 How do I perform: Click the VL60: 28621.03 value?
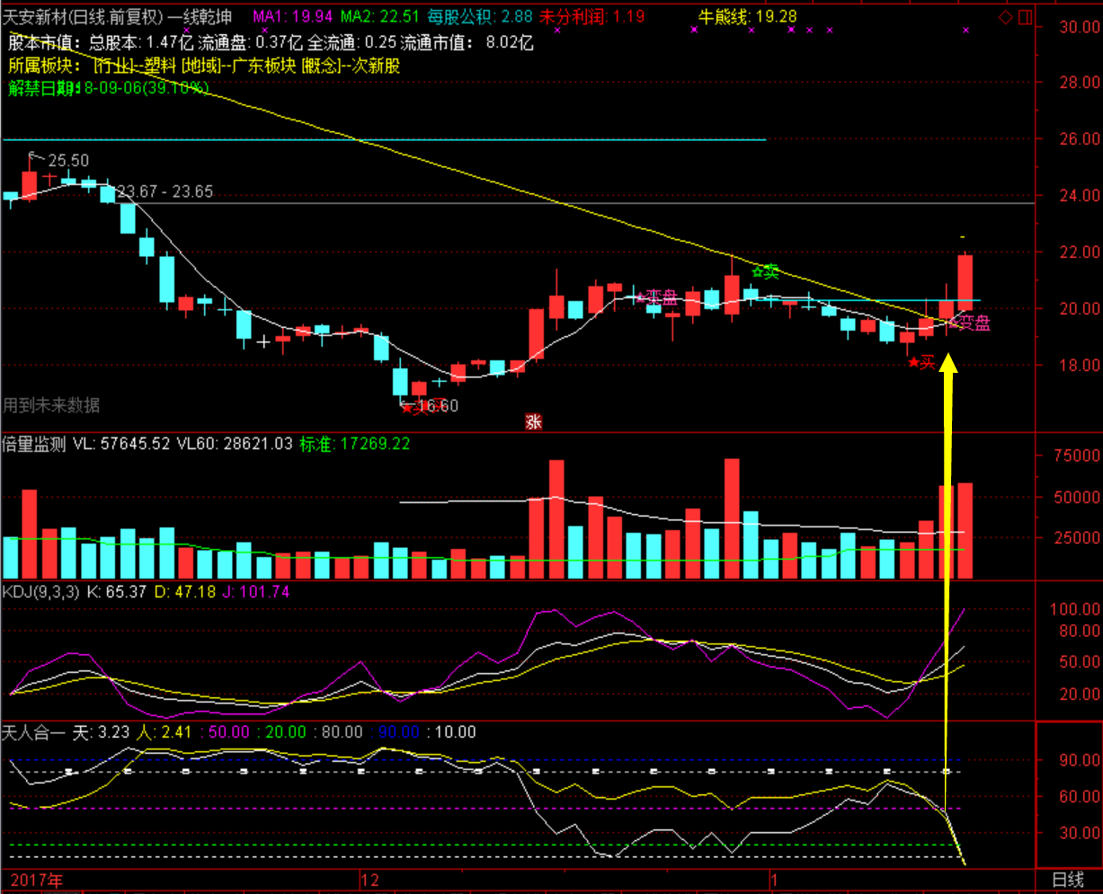235,443
